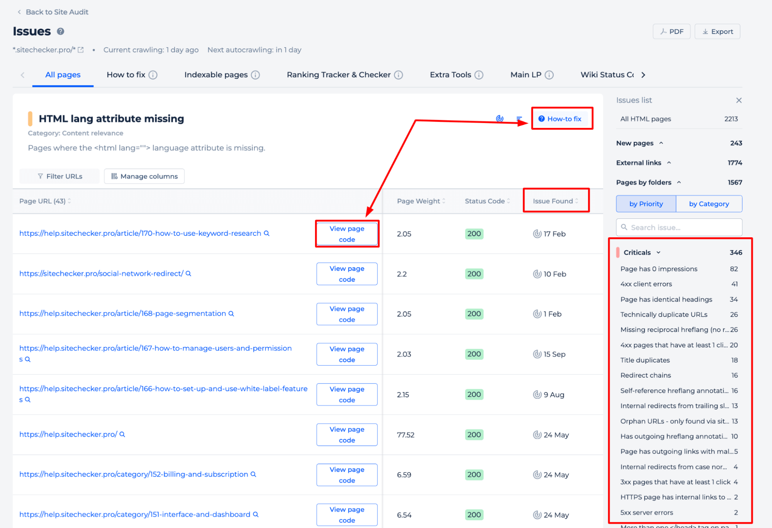
Task: Select 'Technically duplicate URLs' issue
Action: 679,315
